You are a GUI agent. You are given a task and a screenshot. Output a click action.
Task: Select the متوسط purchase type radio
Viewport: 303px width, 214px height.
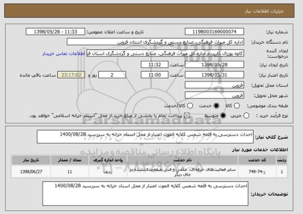click(x=223, y=116)
